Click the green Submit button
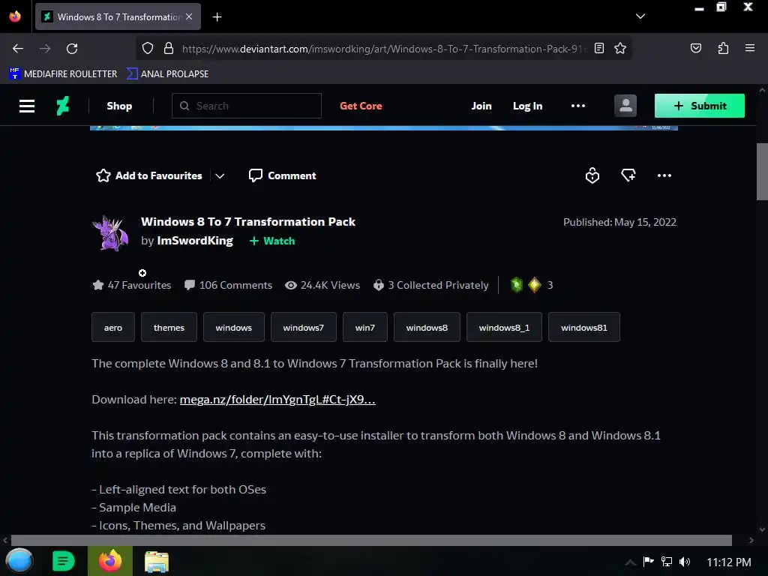This screenshot has width=768, height=576. (x=700, y=106)
